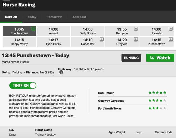
Task: Open the Antepost tab
Action: pos(79,17)
